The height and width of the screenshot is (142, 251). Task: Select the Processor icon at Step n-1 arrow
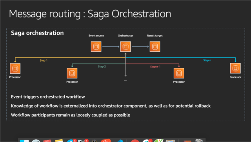click(x=179, y=73)
